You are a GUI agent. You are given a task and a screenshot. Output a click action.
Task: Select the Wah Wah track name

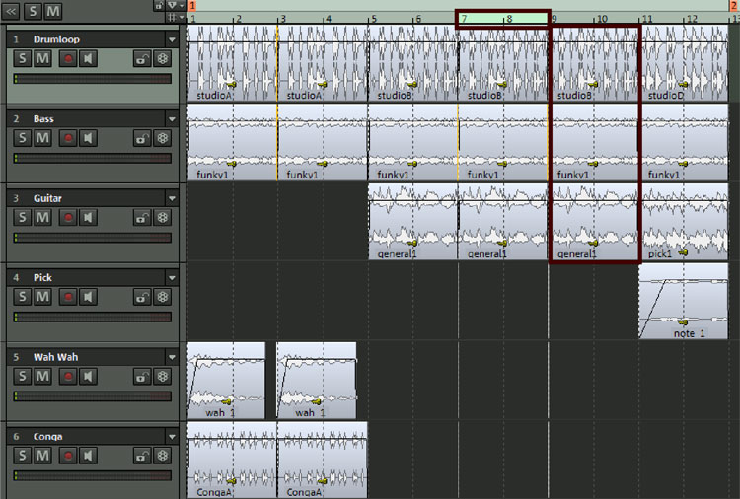pos(55,357)
